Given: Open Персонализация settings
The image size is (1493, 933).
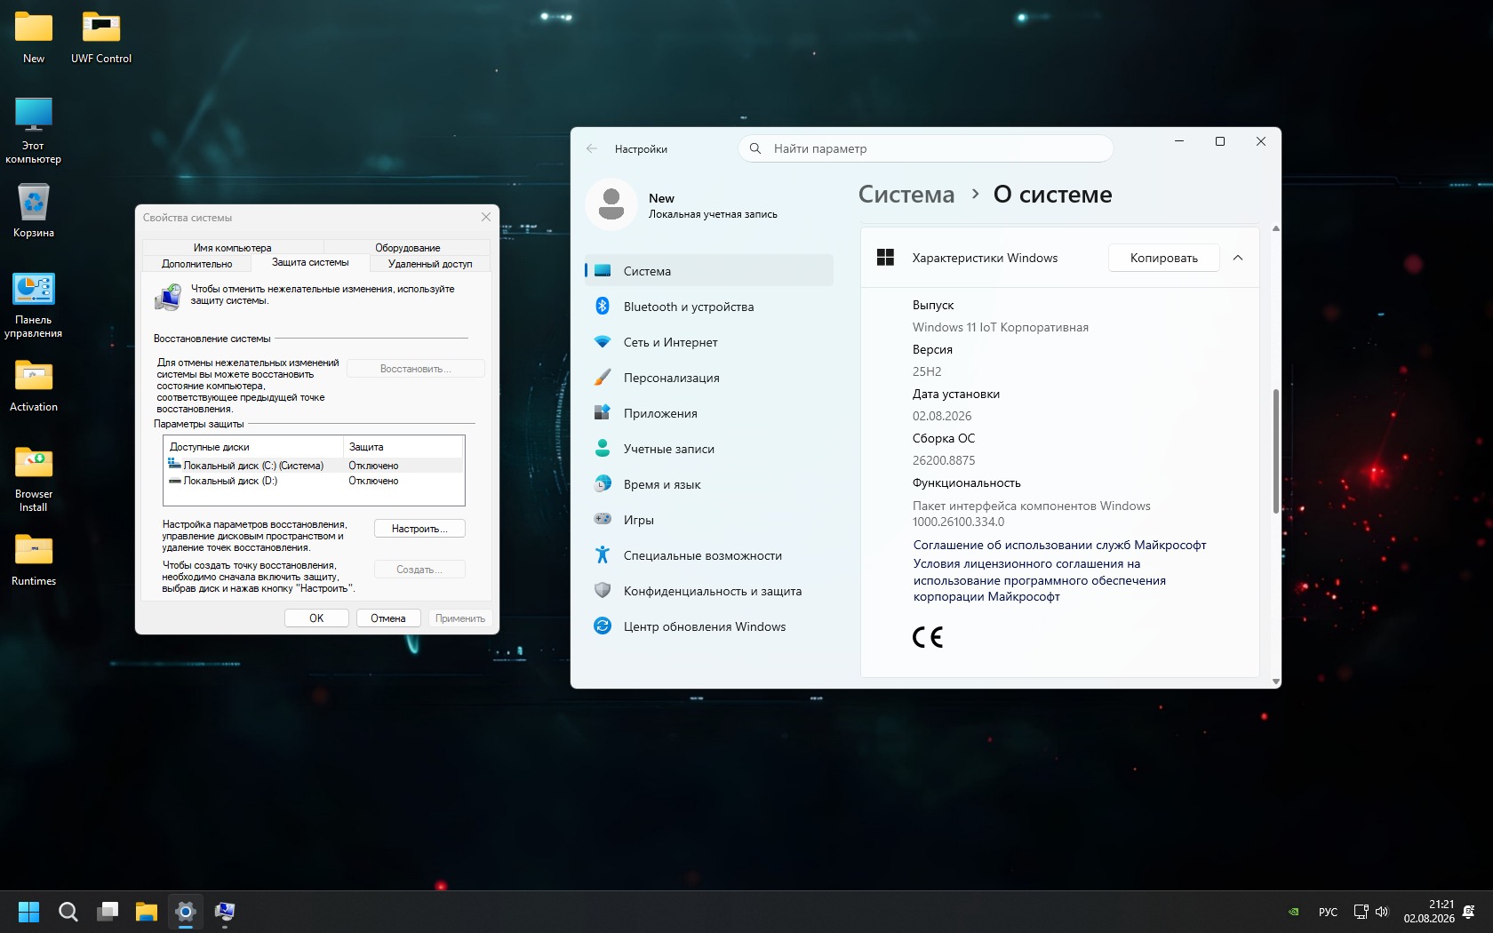Looking at the screenshot, I should click(x=709, y=378).
